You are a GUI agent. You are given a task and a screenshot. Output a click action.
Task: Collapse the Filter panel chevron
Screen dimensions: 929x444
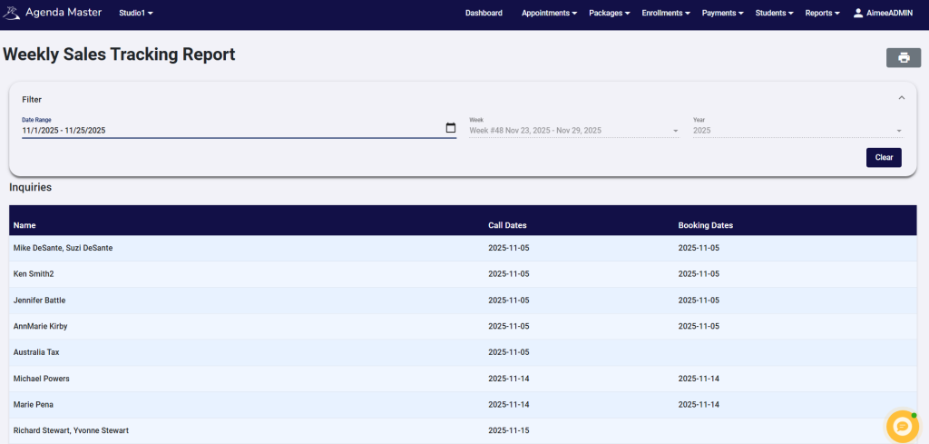pyautogui.click(x=901, y=98)
